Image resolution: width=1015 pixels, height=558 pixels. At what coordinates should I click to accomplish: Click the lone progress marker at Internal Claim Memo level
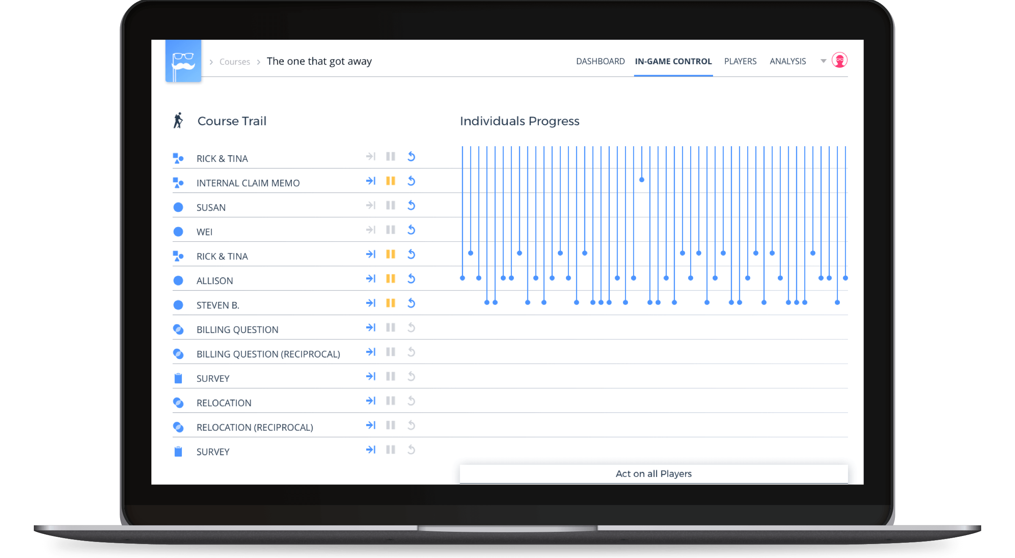point(642,180)
